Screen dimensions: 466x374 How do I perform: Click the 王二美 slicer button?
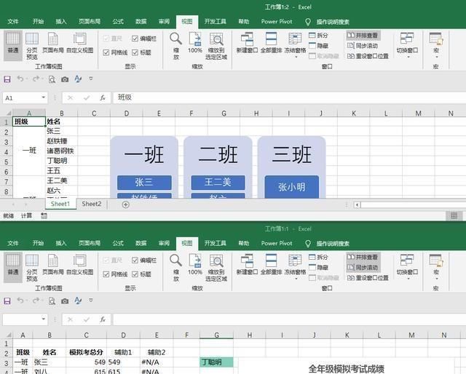[x=218, y=183]
